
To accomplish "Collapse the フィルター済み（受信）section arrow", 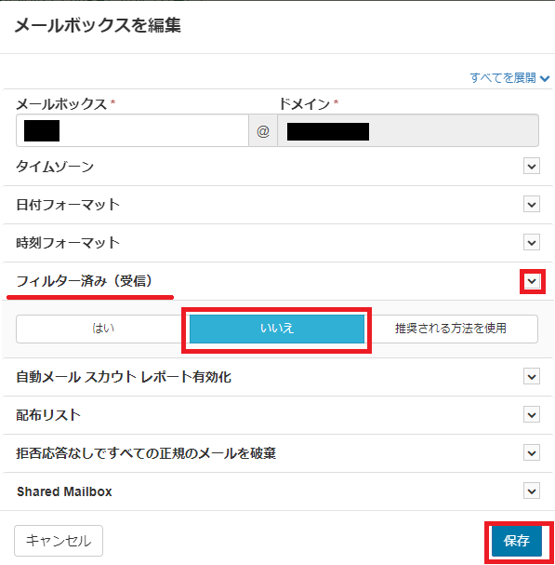I will 532,281.
